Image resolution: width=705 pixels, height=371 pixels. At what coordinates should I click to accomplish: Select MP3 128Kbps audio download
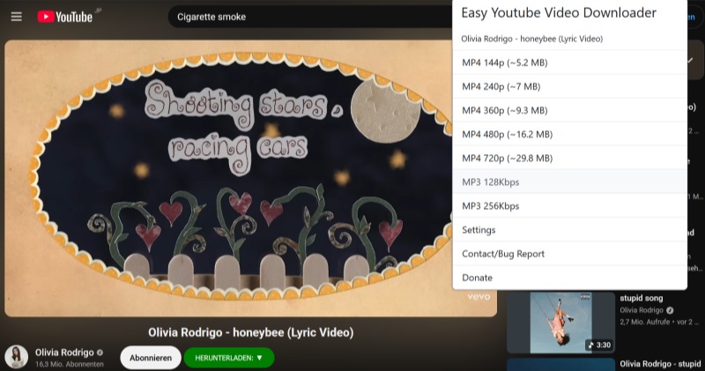569,182
